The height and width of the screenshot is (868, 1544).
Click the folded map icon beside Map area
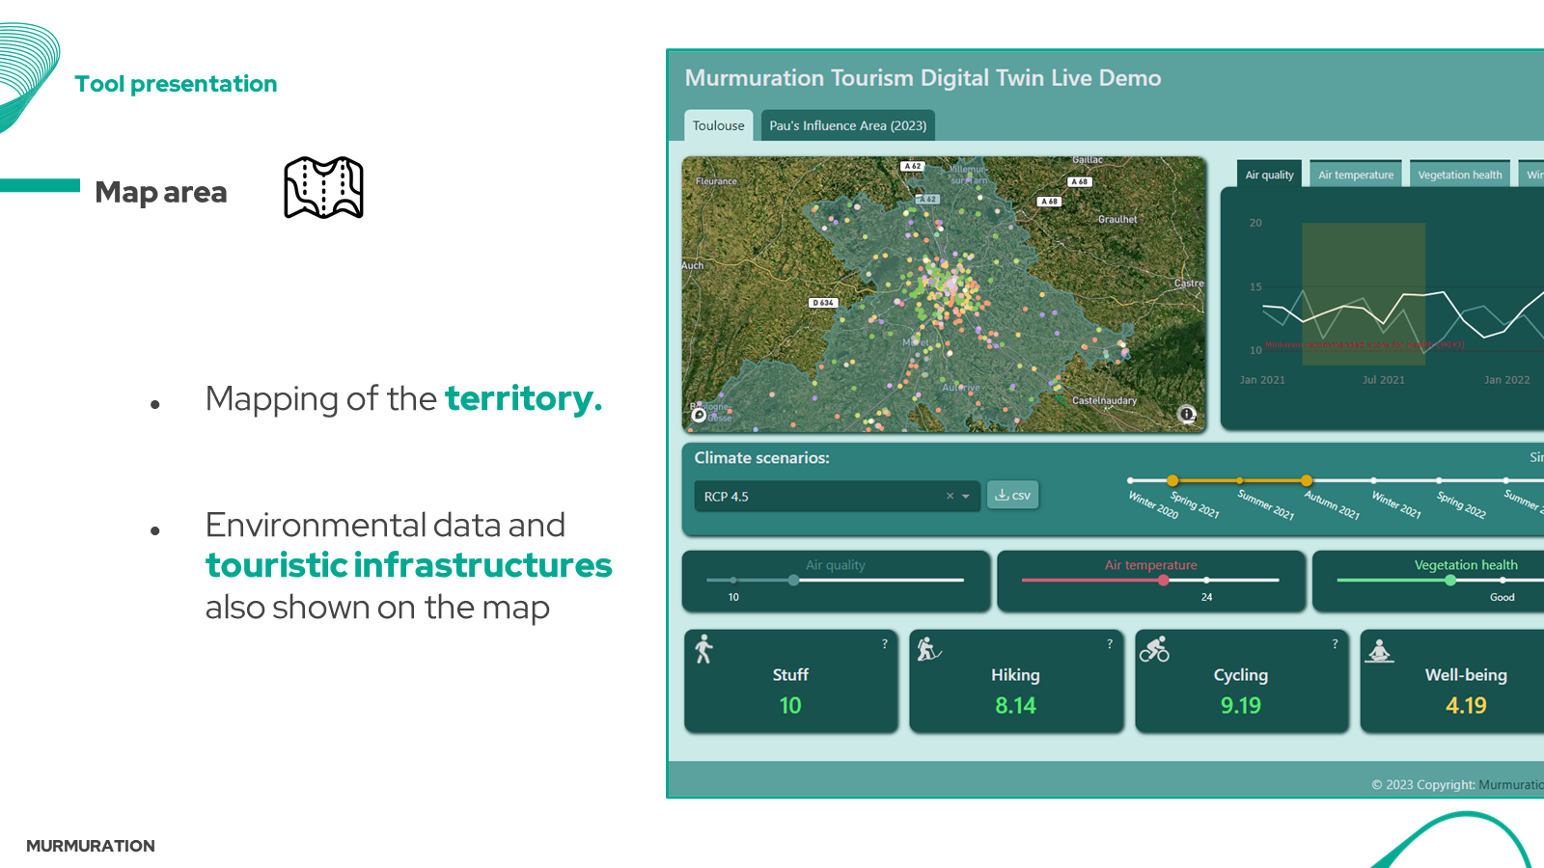tap(323, 188)
